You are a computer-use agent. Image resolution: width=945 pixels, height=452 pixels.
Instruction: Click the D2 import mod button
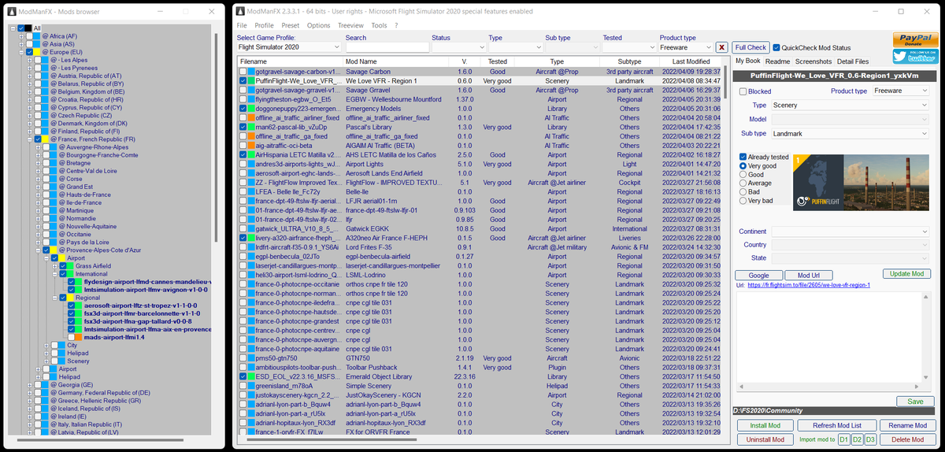click(857, 439)
